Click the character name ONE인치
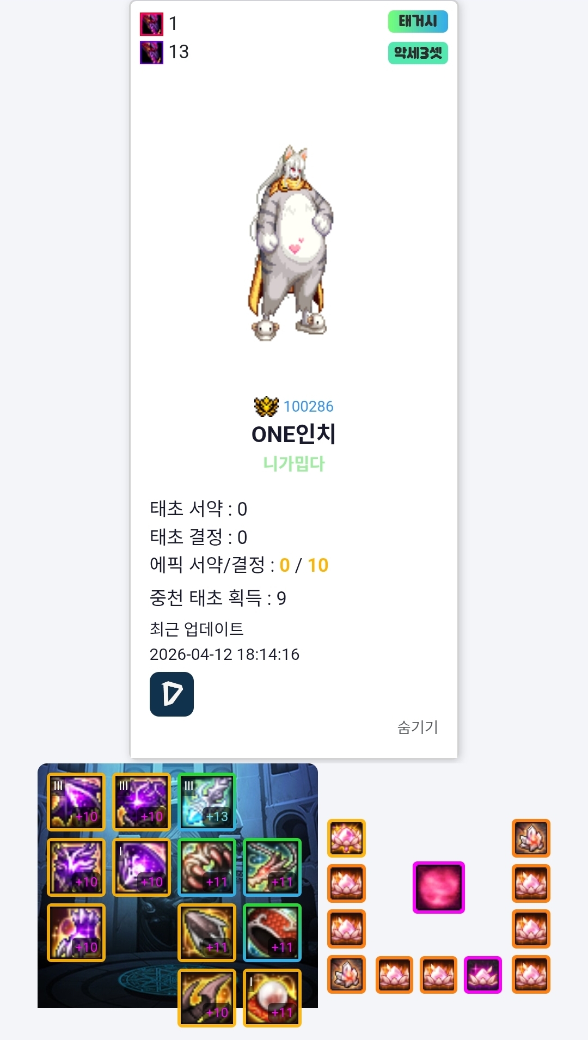 [x=294, y=434]
